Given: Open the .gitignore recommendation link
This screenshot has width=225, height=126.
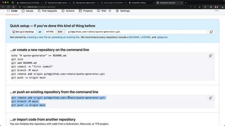Looking at the screenshot, I should click(x=162, y=37).
